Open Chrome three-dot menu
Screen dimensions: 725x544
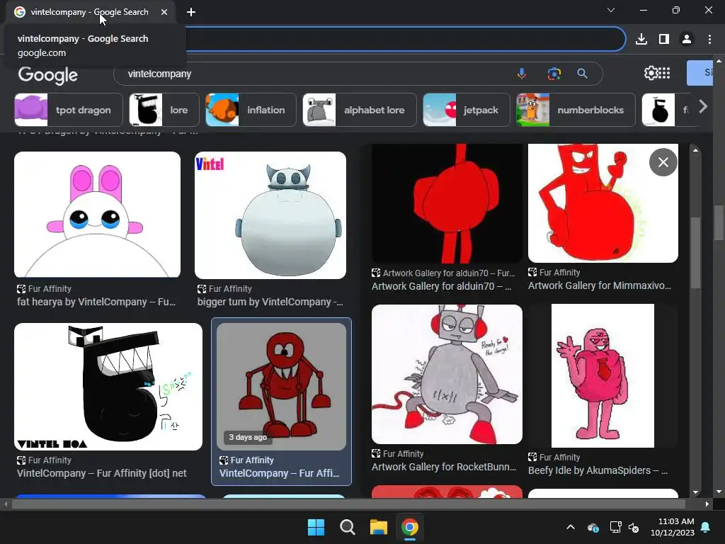tap(709, 40)
